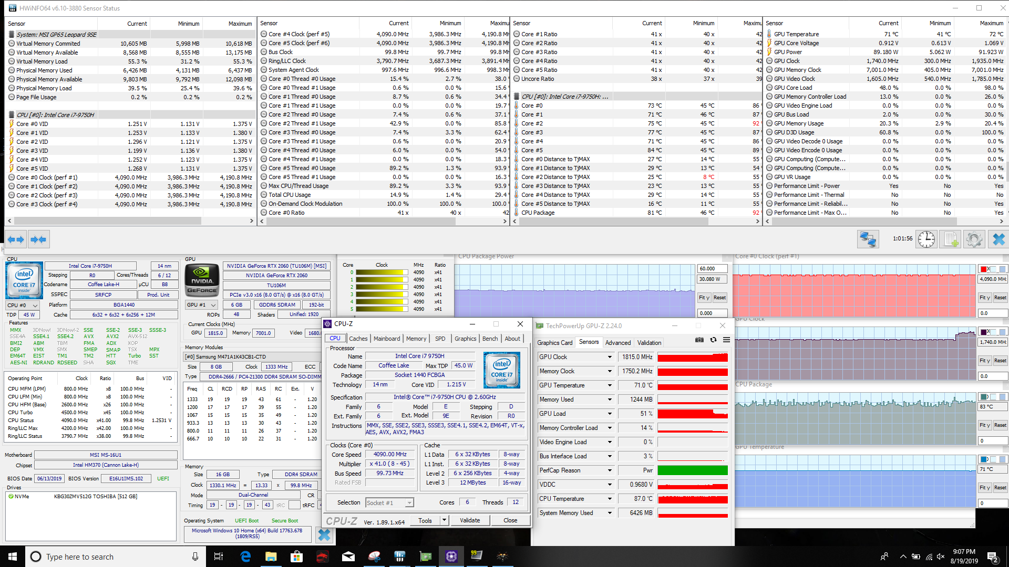Click Reset on CPU Package temperature graph

pyautogui.click(x=1000, y=425)
